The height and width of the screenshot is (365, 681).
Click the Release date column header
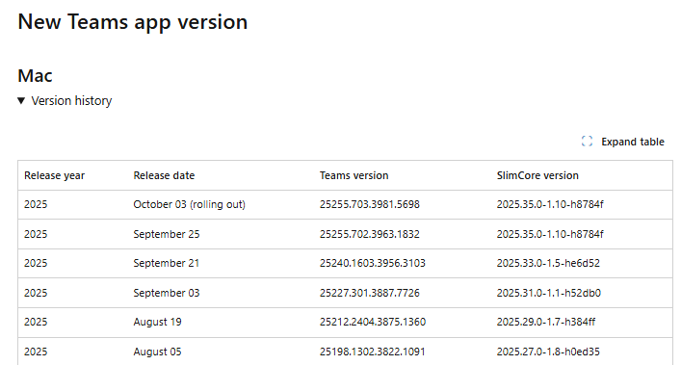(x=164, y=175)
